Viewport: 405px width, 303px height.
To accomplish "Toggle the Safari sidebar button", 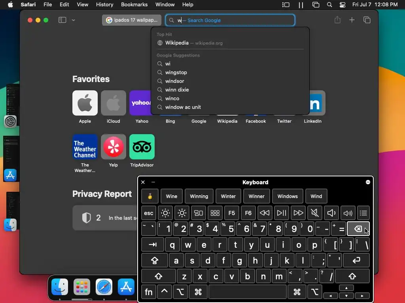I will [62, 20].
